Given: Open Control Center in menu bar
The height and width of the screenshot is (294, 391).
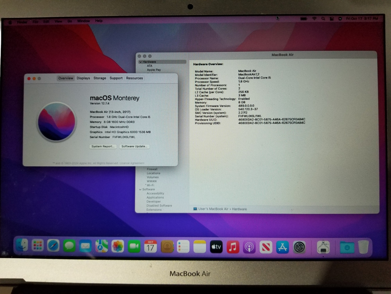Looking at the screenshot, I should coord(331,19).
